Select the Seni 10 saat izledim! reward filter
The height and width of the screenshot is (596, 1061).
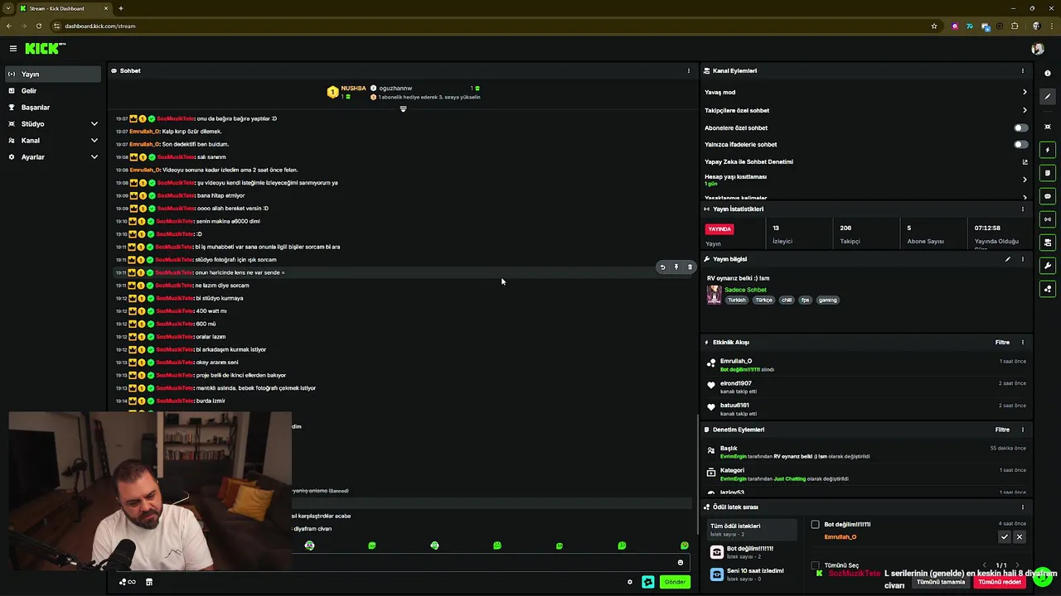click(753, 574)
